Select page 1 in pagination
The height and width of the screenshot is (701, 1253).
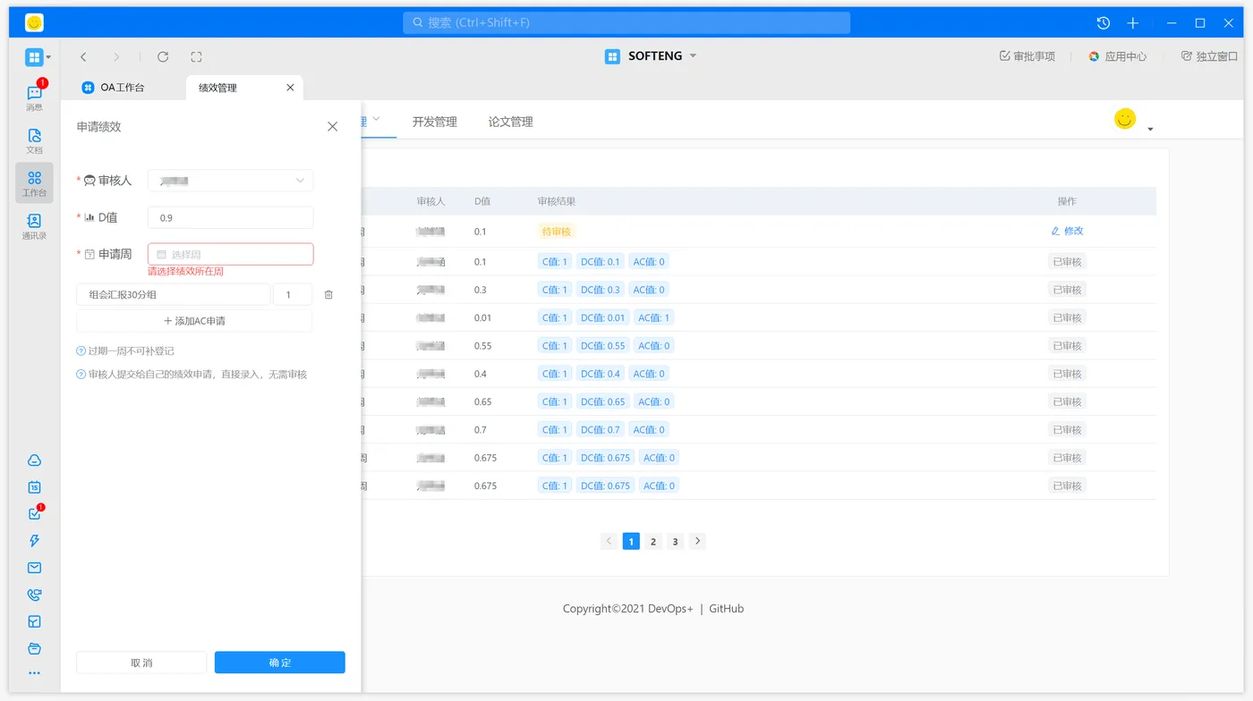click(631, 541)
